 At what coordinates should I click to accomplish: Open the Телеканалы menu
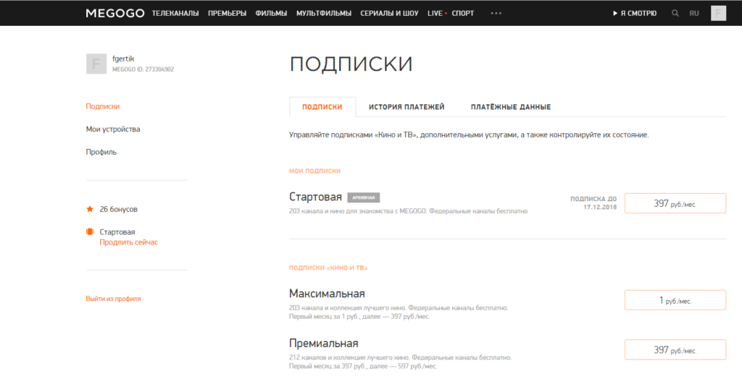coord(175,13)
